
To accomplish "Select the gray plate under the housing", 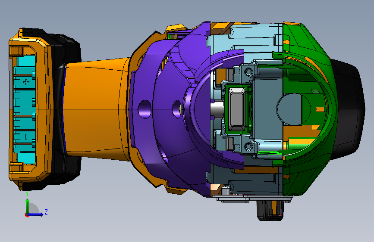I will pyautogui.click(x=253, y=199).
